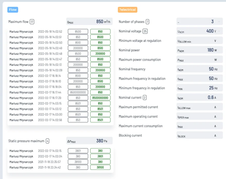Select old value 8501 at 14:03:15
Image resolution: width=226 pixels, height=179 pixels.
pyautogui.click(x=78, y=103)
